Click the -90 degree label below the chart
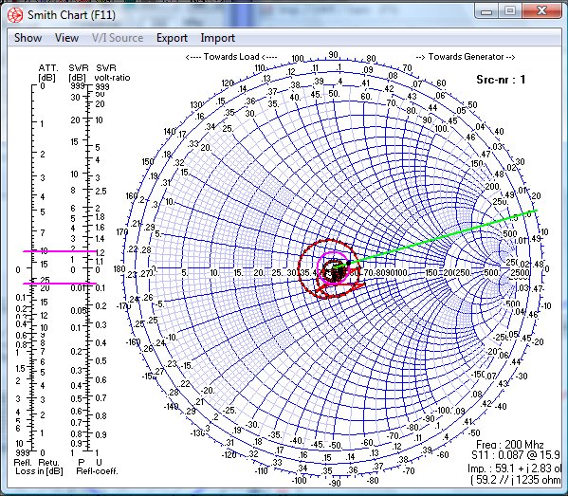Viewport: 568px width, 496px height. tap(335, 483)
